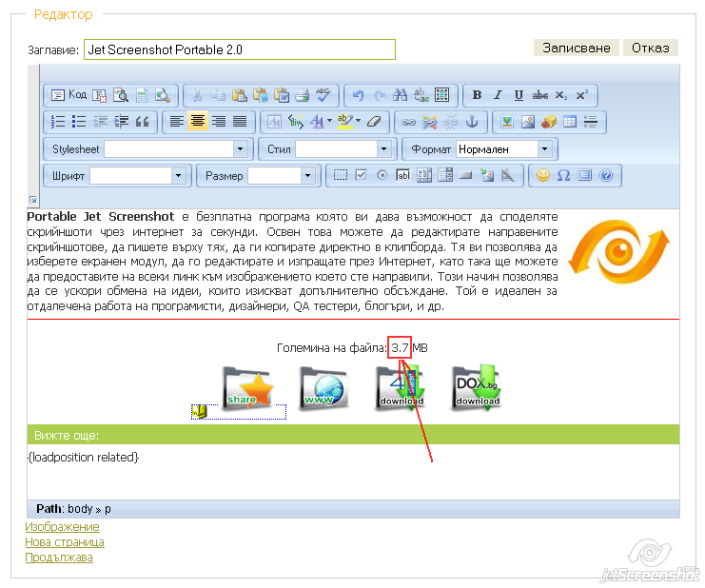Image resolution: width=705 pixels, height=588 pixels.
Task: Open highlight color dropdown arrow
Action: 359,121
